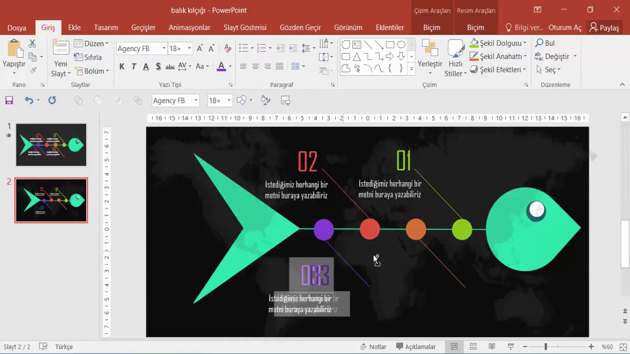Select slide 2 thumbnail
Screen dimensions: 630x354
click(51, 200)
